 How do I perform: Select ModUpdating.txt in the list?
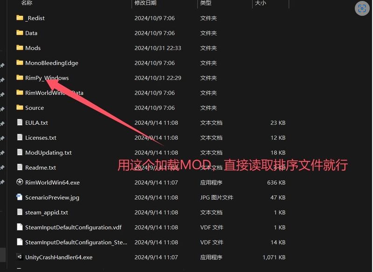pyautogui.click(x=48, y=152)
